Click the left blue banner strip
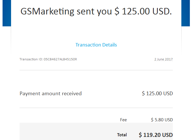191x140 pixels. [x=7, y=13]
